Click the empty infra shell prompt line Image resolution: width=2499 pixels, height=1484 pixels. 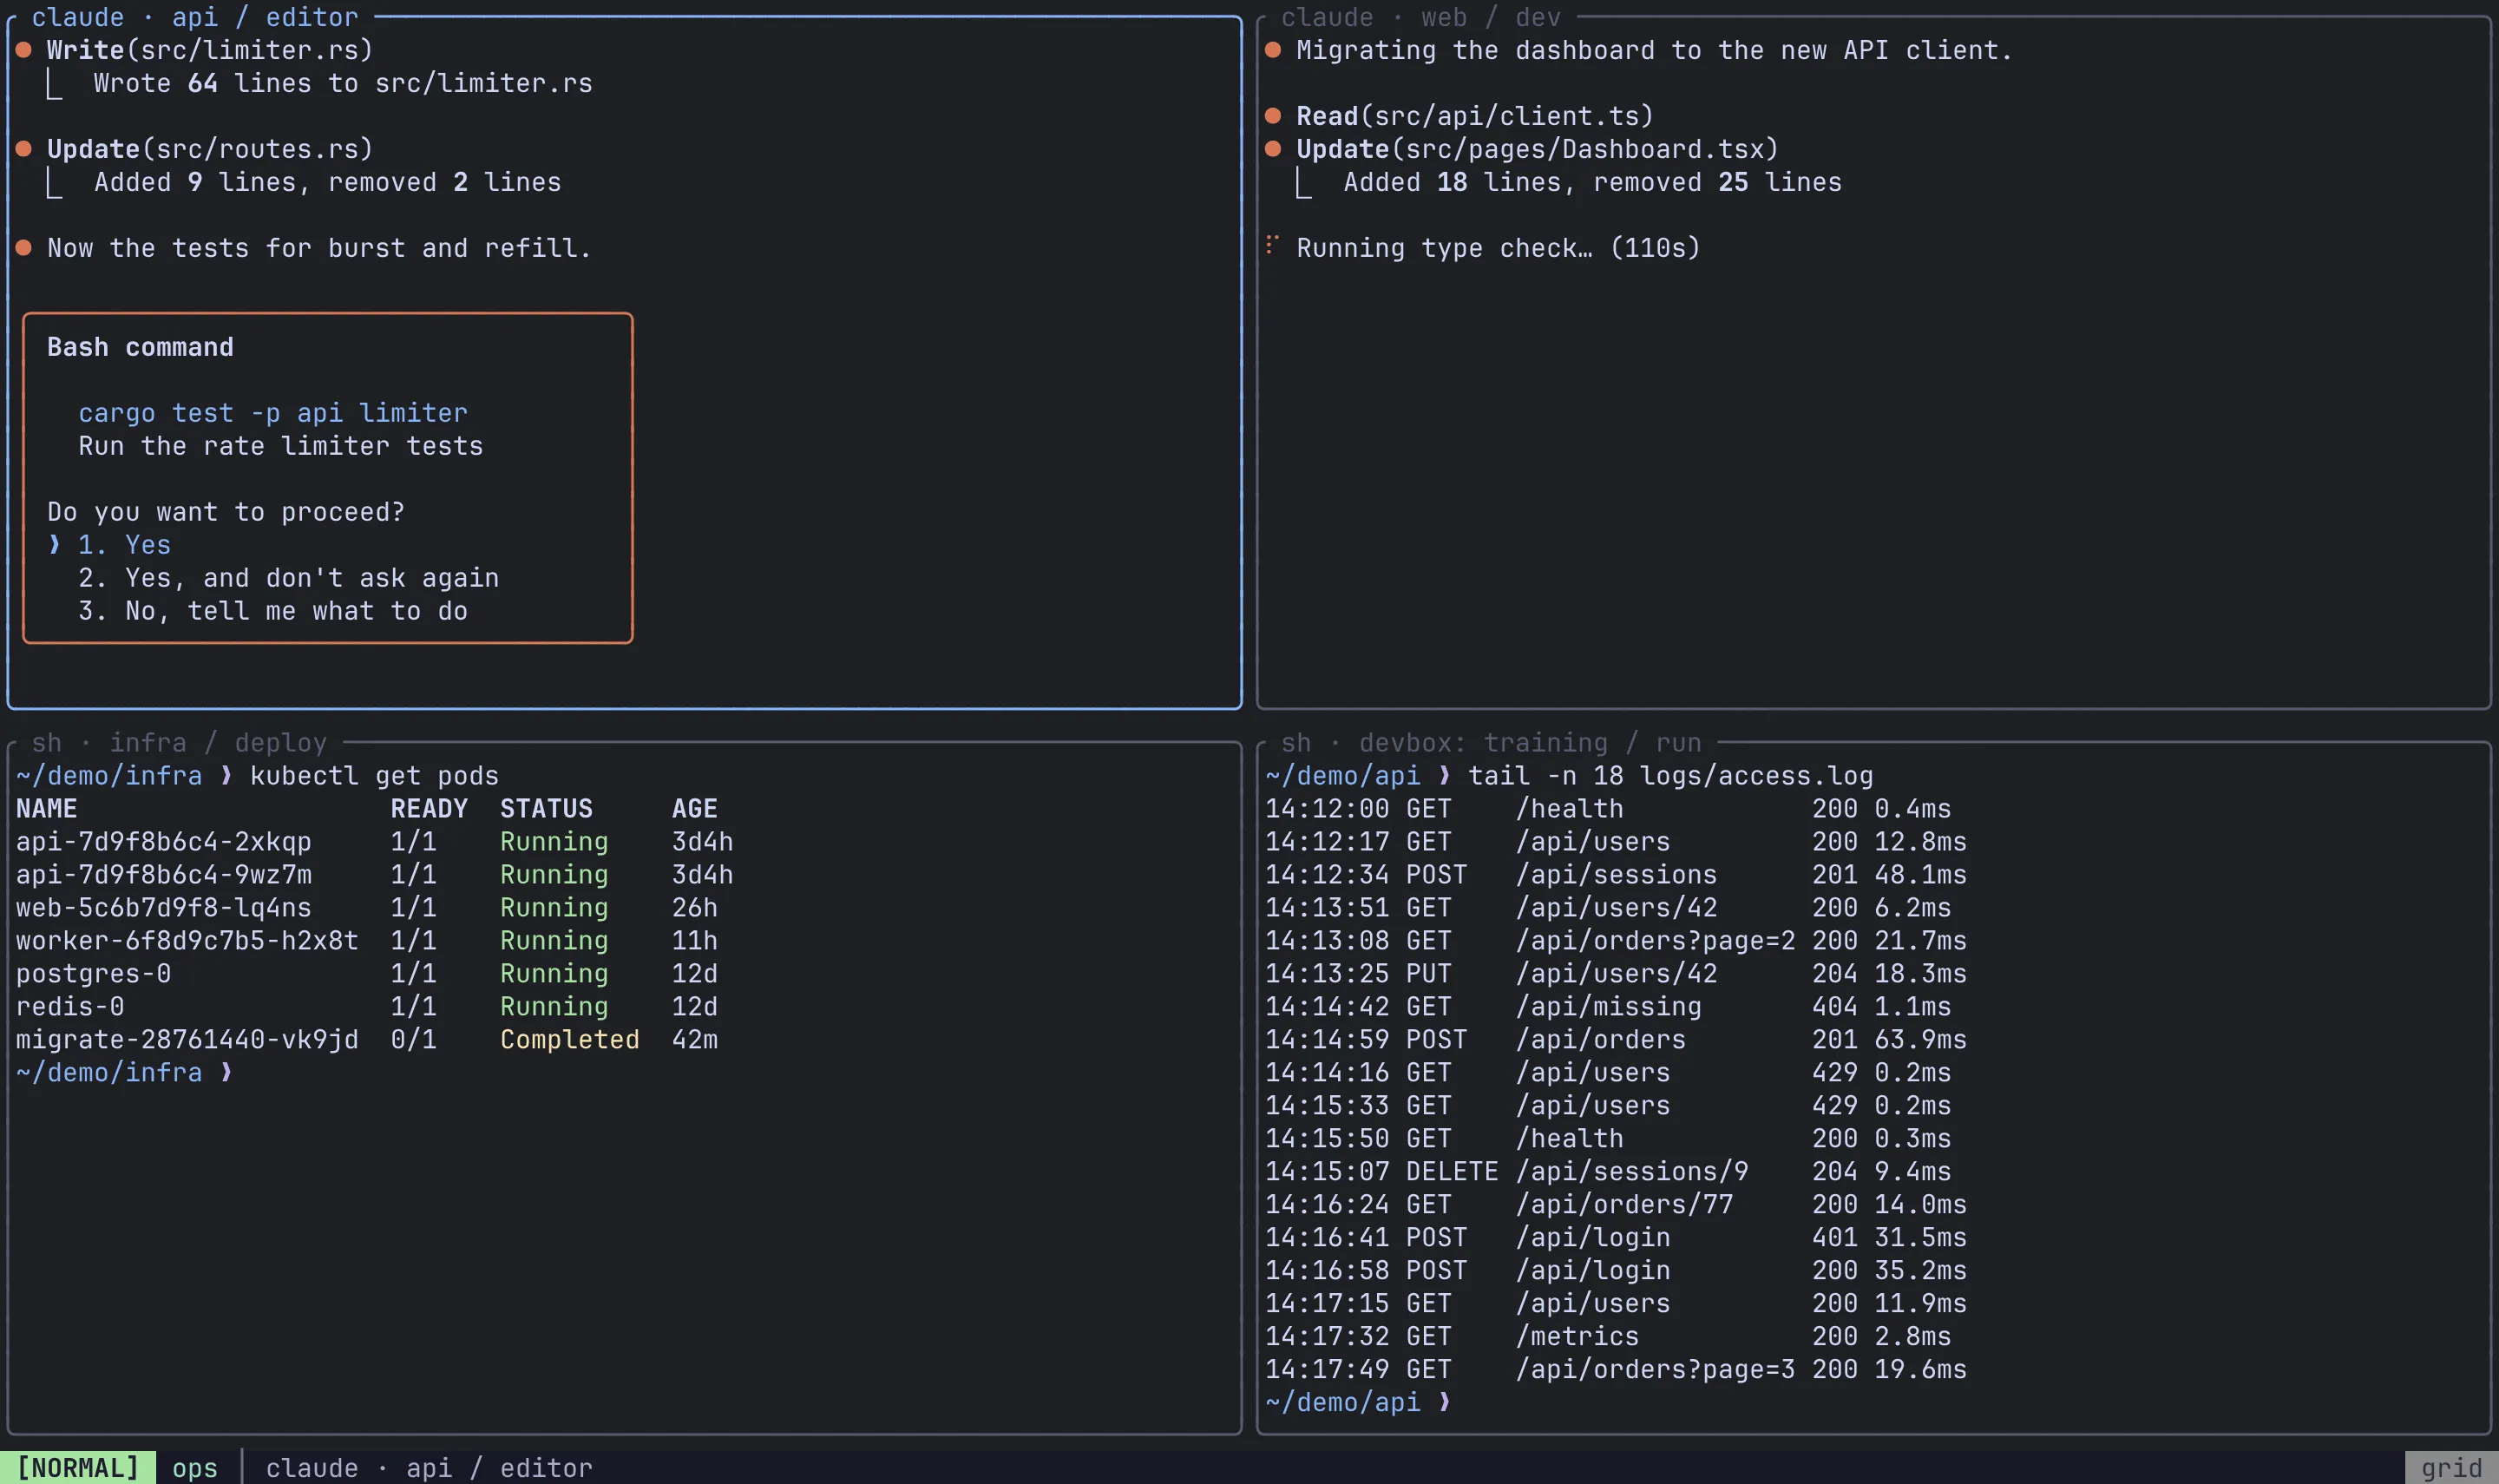(x=125, y=1073)
